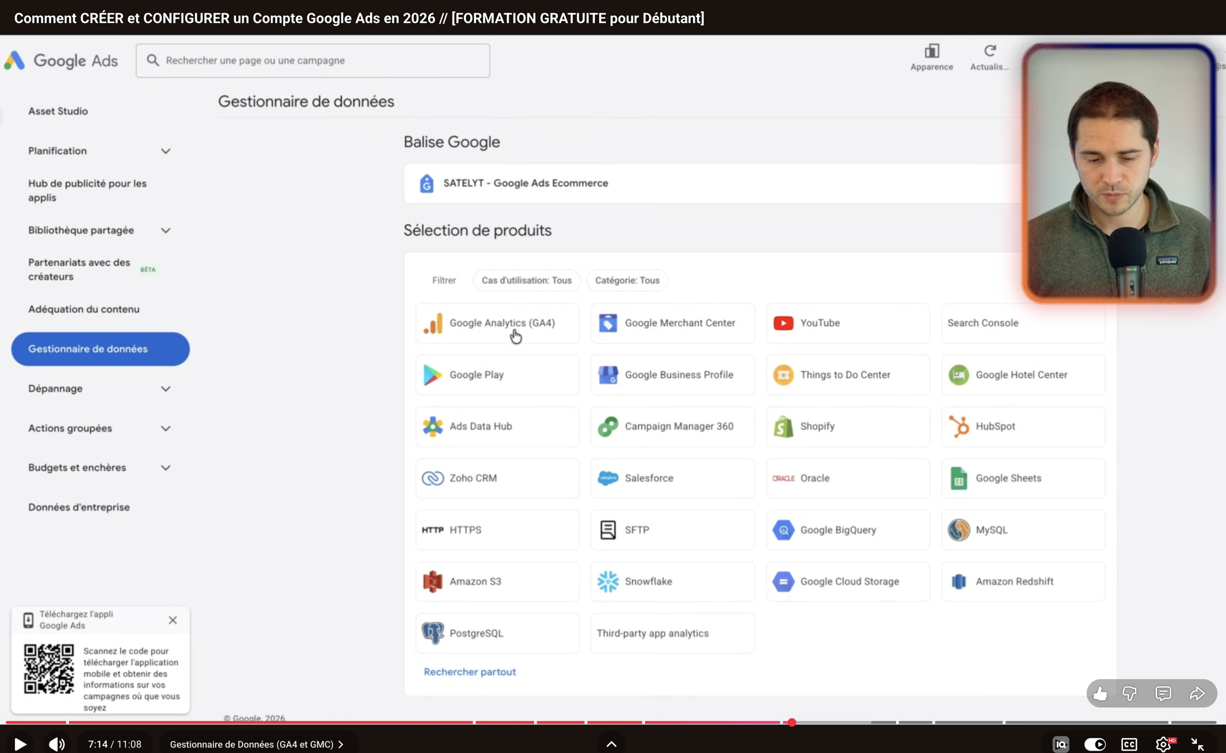Open Google Merchant Center card
1226x753 pixels.
(x=672, y=323)
